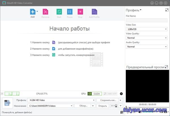The width and height of the screenshot is (170, 116).
Task: Open the Video Quality dropdown
Action: point(146,38)
